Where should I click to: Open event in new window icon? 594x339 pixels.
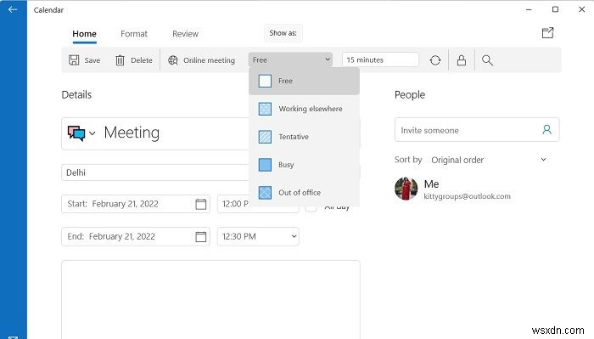[x=547, y=33]
